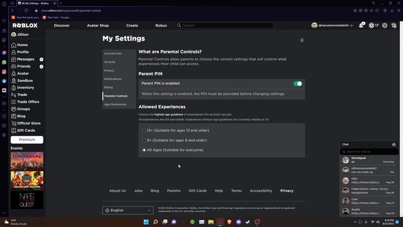Open the Trade Offers icon in sidebar

(14, 102)
